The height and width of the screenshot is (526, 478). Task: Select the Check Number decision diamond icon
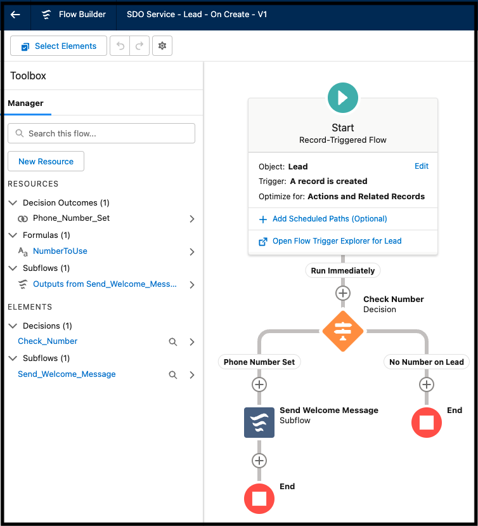pos(342,331)
